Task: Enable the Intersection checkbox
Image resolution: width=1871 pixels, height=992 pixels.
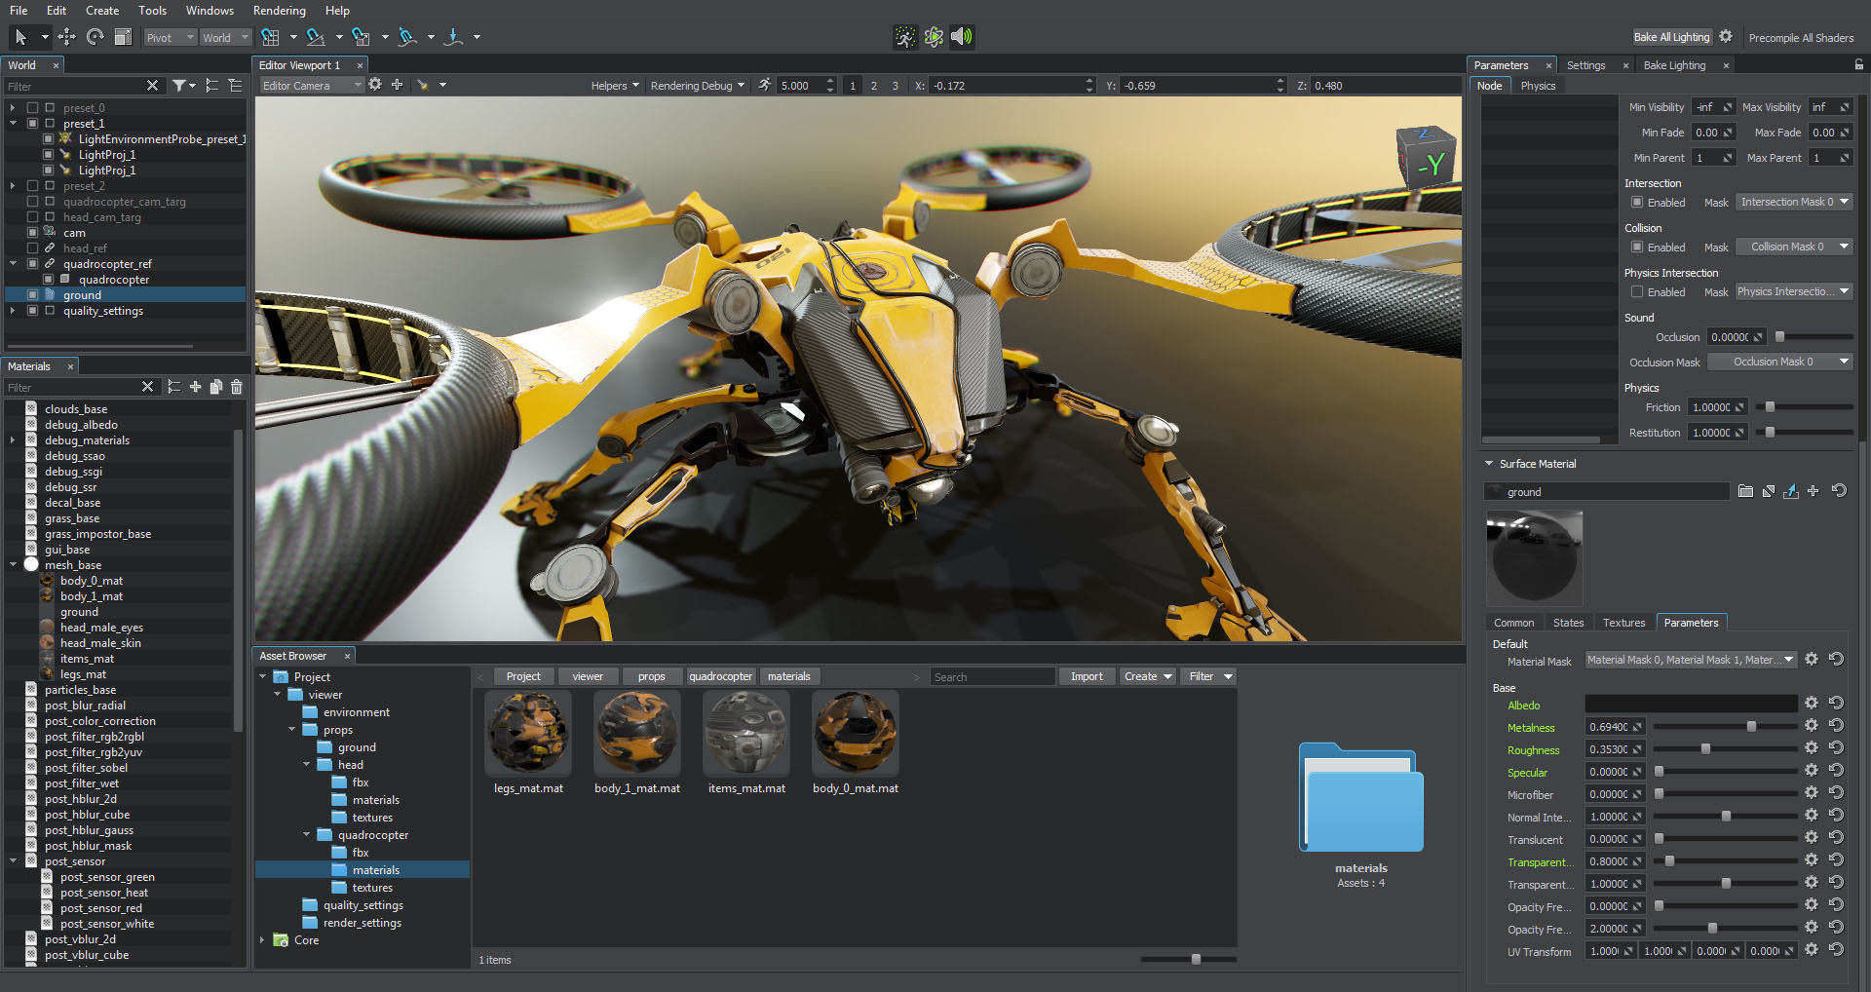Action: (x=1637, y=203)
